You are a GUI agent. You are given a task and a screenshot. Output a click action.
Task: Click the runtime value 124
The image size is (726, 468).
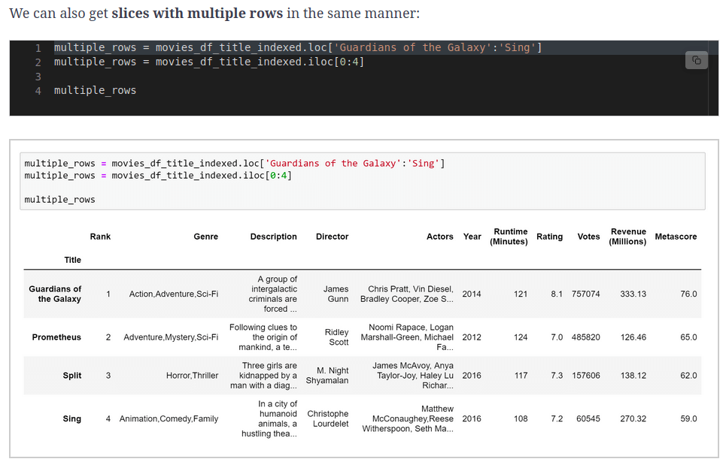pos(521,337)
